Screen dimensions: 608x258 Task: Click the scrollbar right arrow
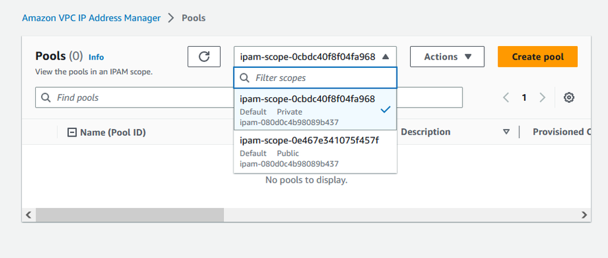coord(585,215)
